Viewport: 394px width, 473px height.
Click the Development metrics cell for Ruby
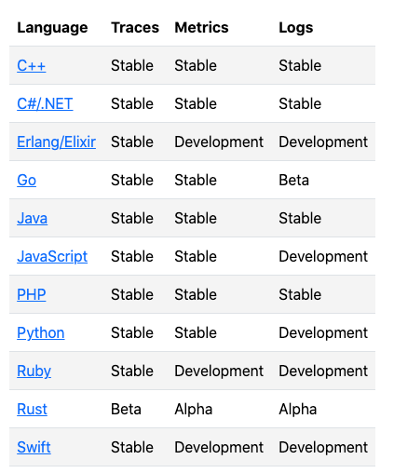pyautogui.click(x=219, y=371)
